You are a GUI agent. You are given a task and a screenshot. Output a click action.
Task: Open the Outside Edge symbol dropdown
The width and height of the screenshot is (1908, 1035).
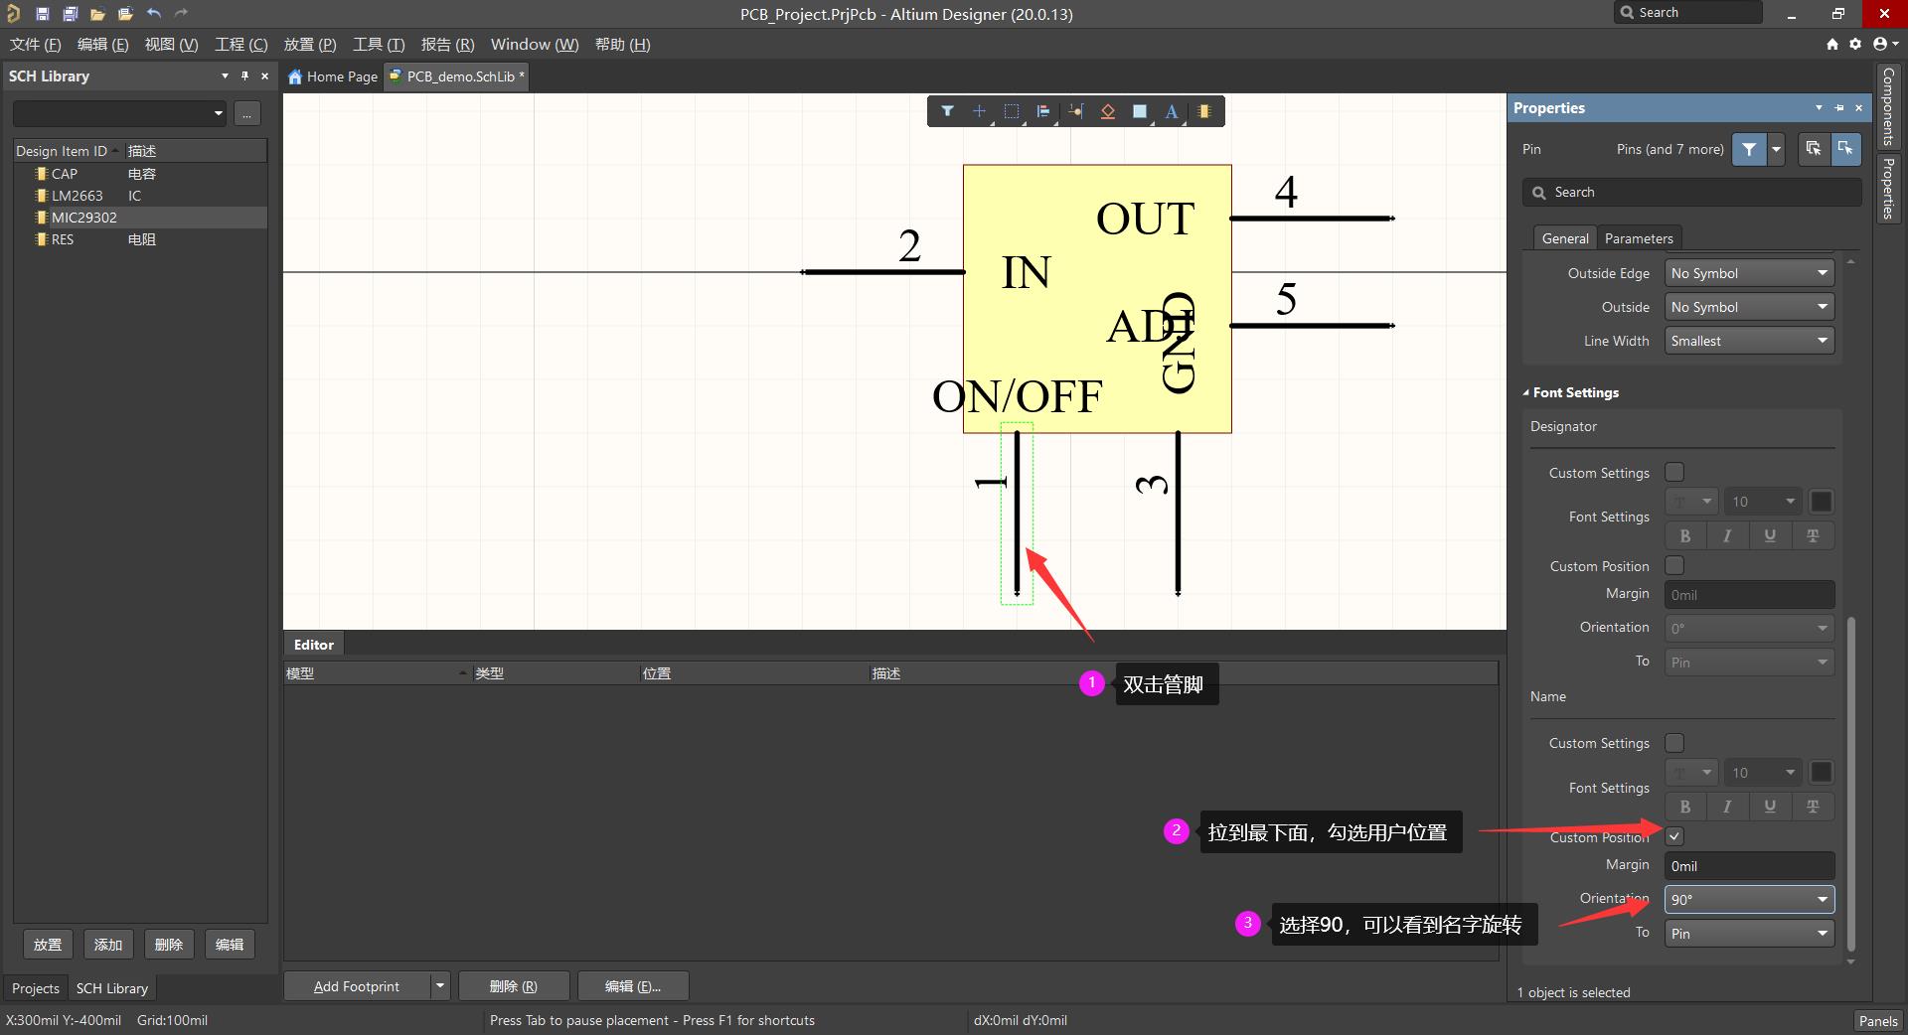click(1749, 273)
